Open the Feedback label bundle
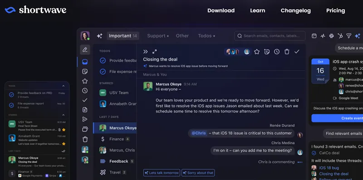The height and width of the screenshot is (180, 363). click(x=115, y=161)
